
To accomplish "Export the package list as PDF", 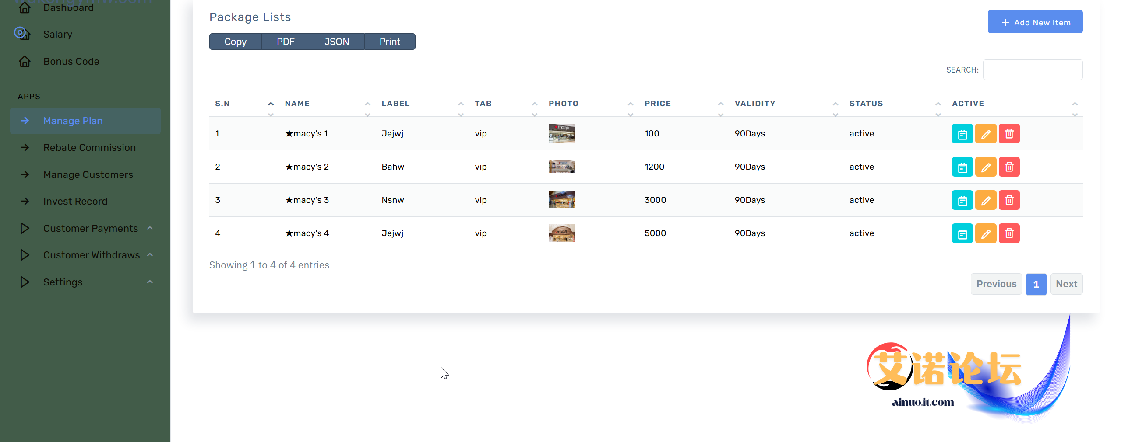I will 286,42.
